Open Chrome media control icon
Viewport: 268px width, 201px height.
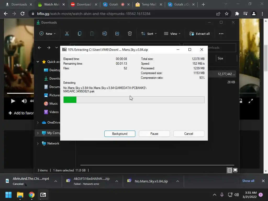pos(245,14)
